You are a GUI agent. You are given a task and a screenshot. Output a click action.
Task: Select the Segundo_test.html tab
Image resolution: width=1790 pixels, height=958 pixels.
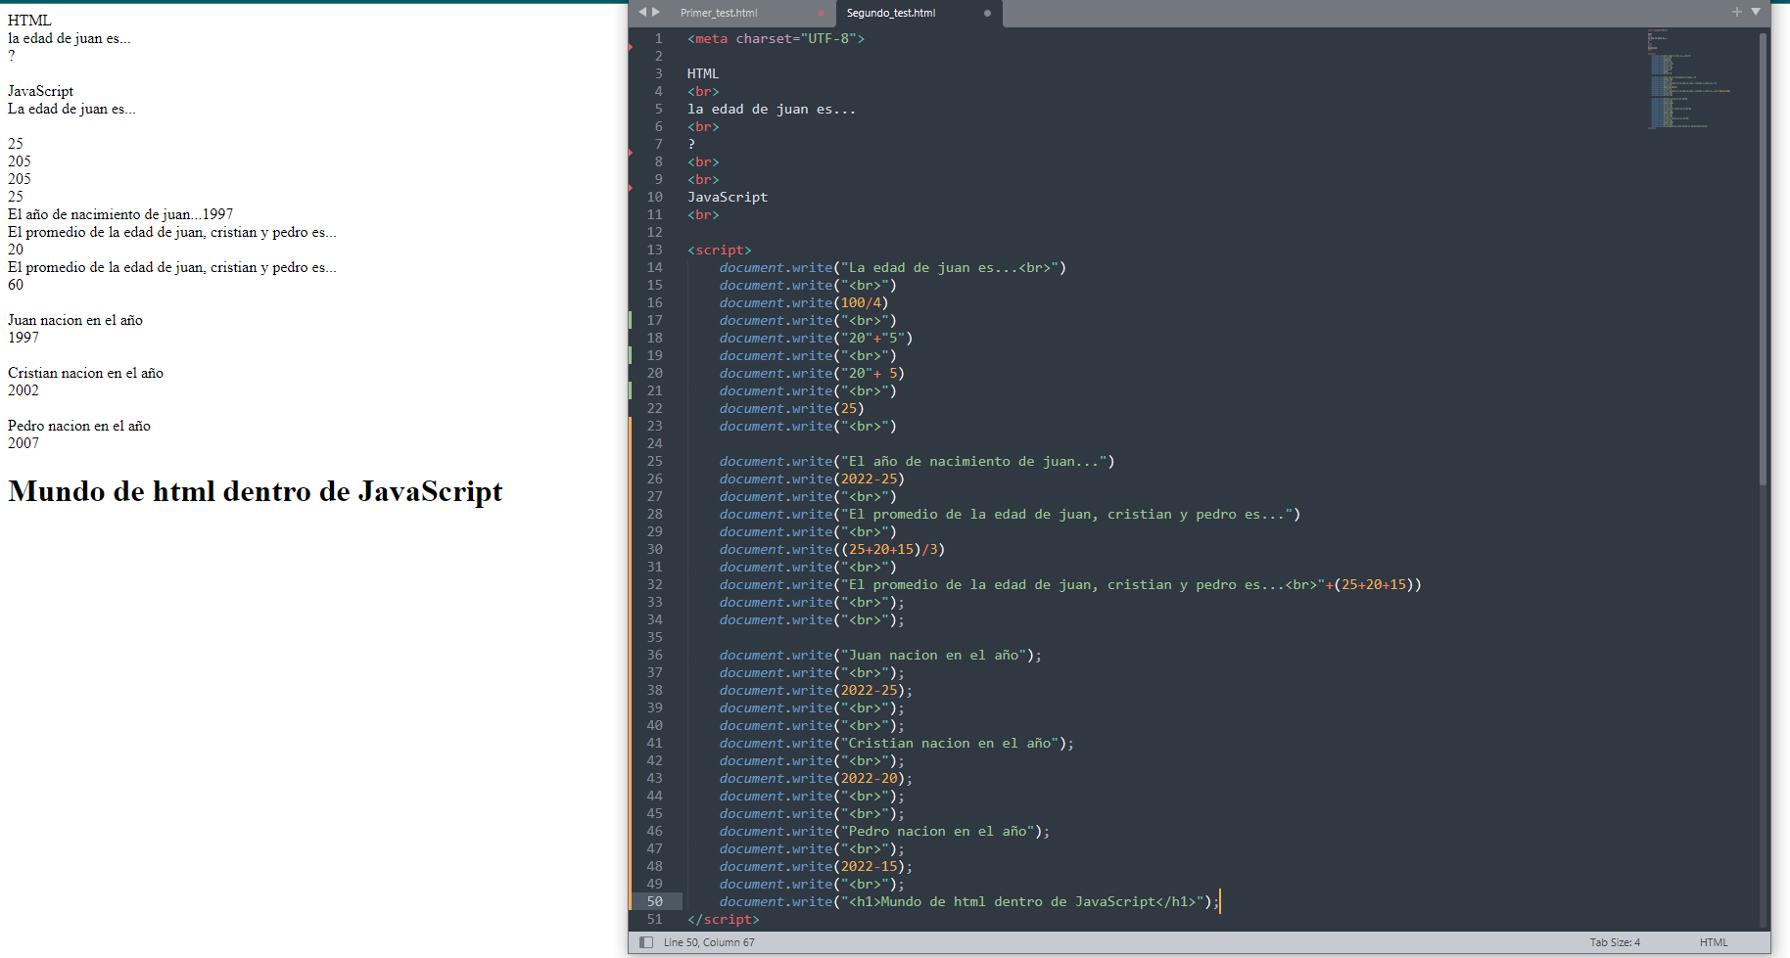pos(891,13)
